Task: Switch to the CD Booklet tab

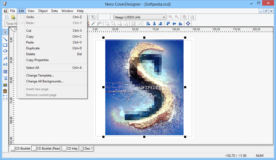Action: click(21, 149)
